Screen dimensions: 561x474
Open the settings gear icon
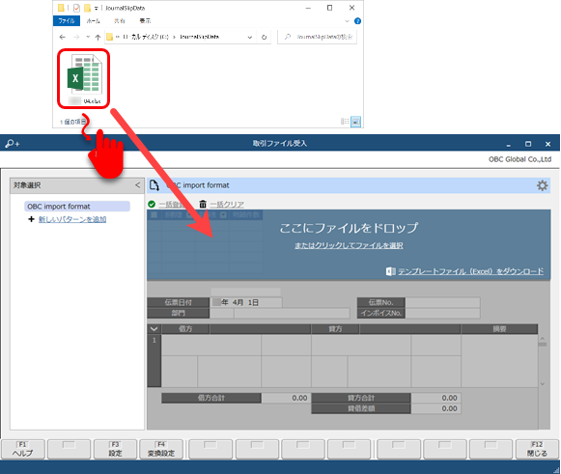click(x=542, y=185)
